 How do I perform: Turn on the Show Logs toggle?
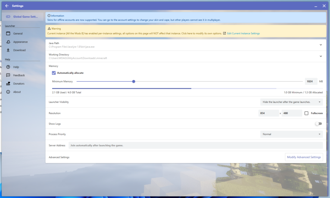[x=318, y=124]
